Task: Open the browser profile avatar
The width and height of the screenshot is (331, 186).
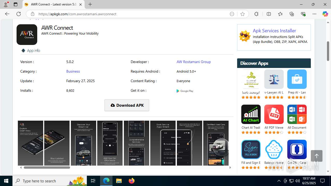Action: (6, 4)
